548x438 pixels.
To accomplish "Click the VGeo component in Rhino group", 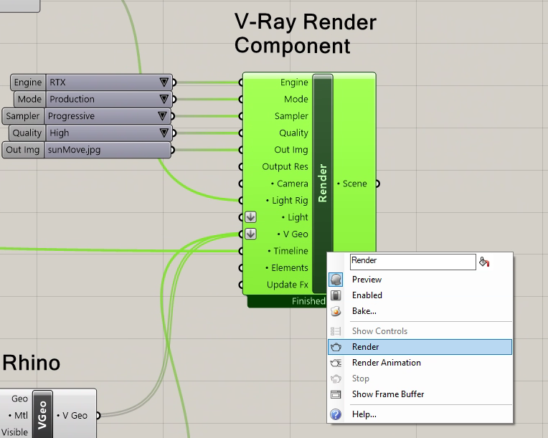I will (43, 414).
